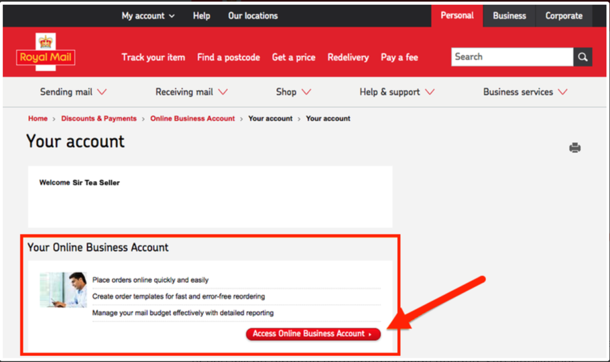Expand the Sending mail menu

pyautogui.click(x=73, y=92)
